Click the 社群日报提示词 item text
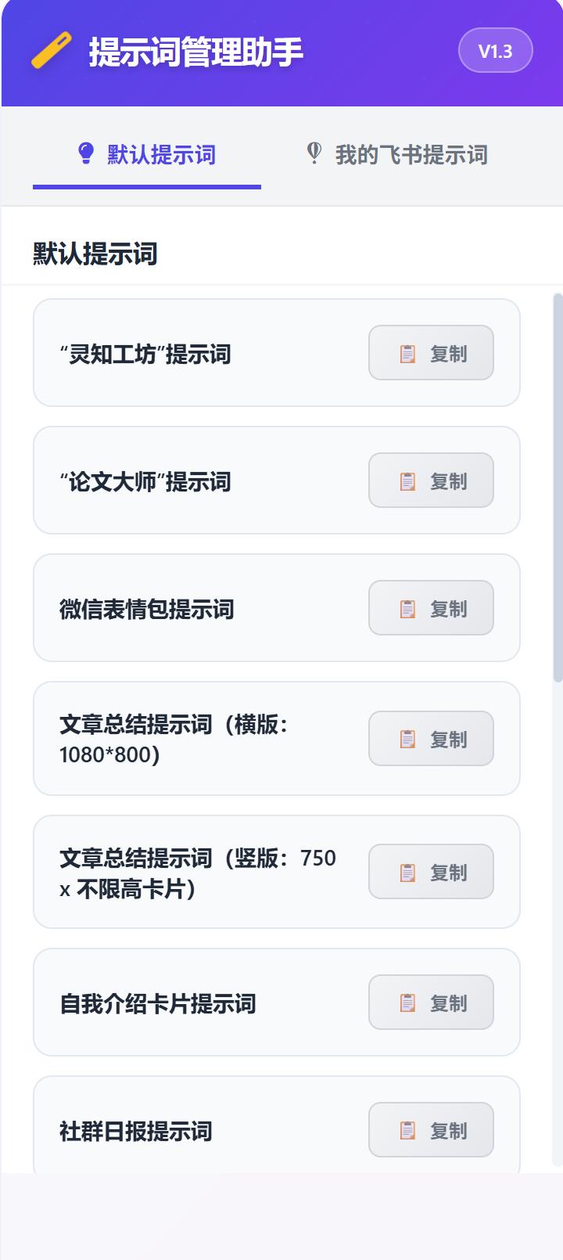The image size is (563, 1260). pos(135,1131)
